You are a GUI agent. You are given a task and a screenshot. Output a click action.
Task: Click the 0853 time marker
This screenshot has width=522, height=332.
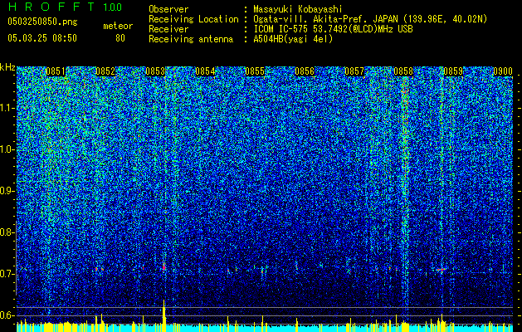pos(155,71)
